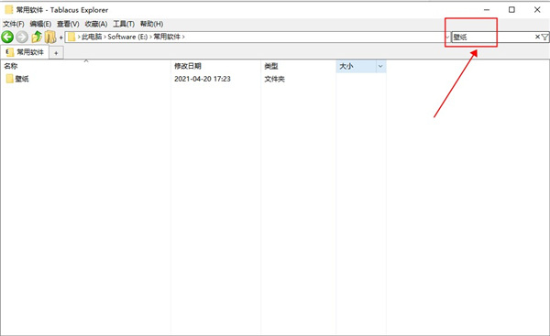Open the 大小 column dropdown arrow
This screenshot has height=336, width=550.
(x=380, y=66)
